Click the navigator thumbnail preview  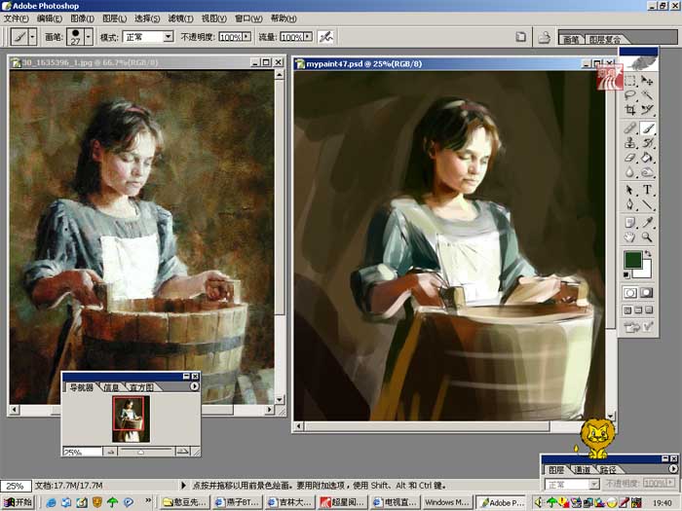pyautogui.click(x=131, y=419)
